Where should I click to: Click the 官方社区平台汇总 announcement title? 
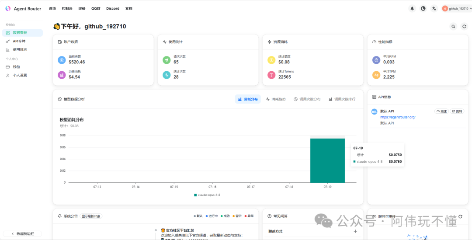click(x=180, y=230)
